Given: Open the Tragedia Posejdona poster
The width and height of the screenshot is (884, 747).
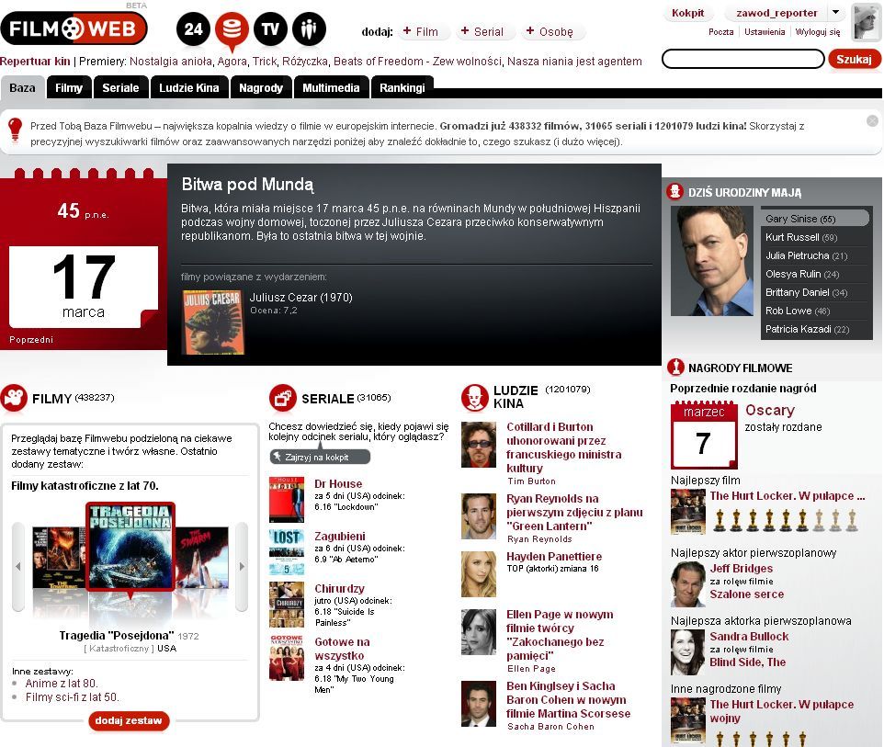Looking at the screenshot, I should click(130, 546).
